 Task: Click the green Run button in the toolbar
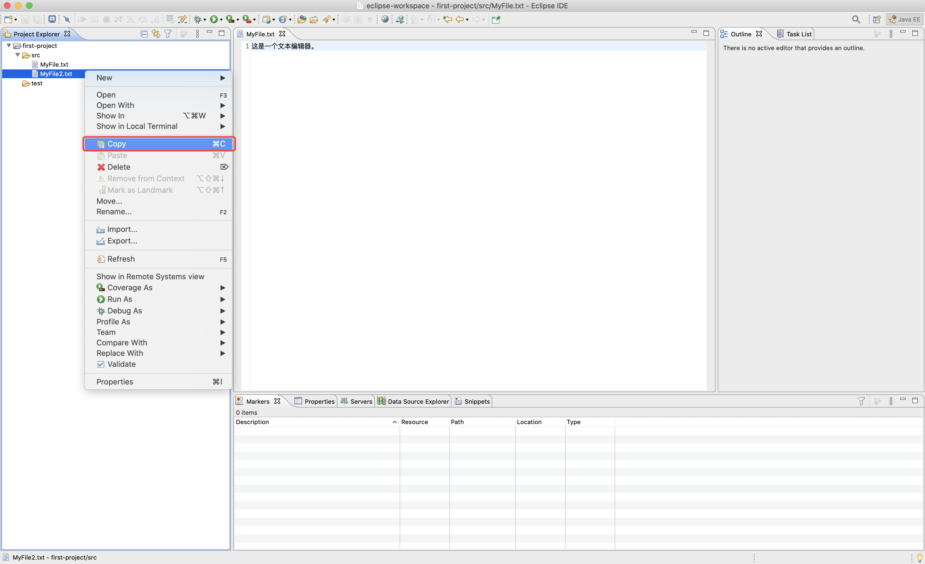[x=214, y=20]
